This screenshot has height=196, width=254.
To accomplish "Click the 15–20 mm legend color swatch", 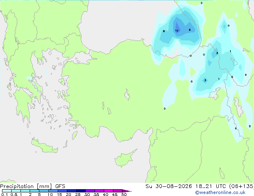I will pos(62,191).
